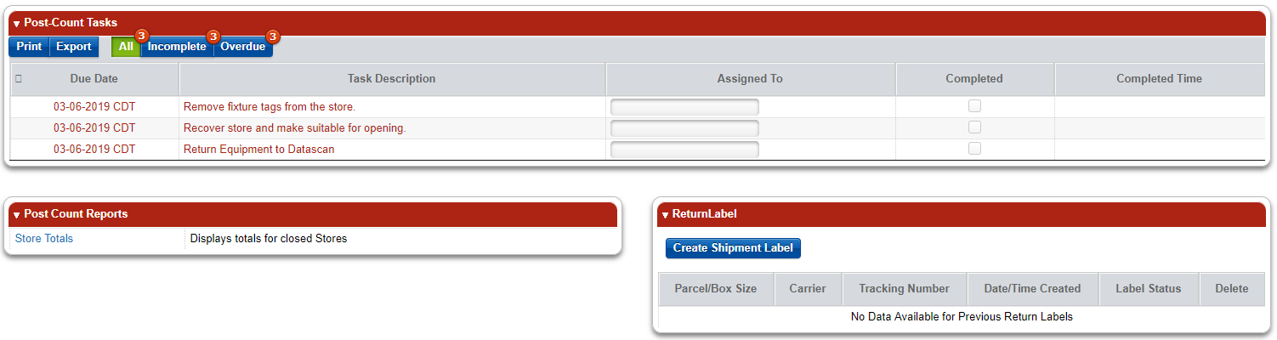Check Completed for Return Equipment to Datascan
The height and width of the screenshot is (340, 1277).
click(975, 148)
